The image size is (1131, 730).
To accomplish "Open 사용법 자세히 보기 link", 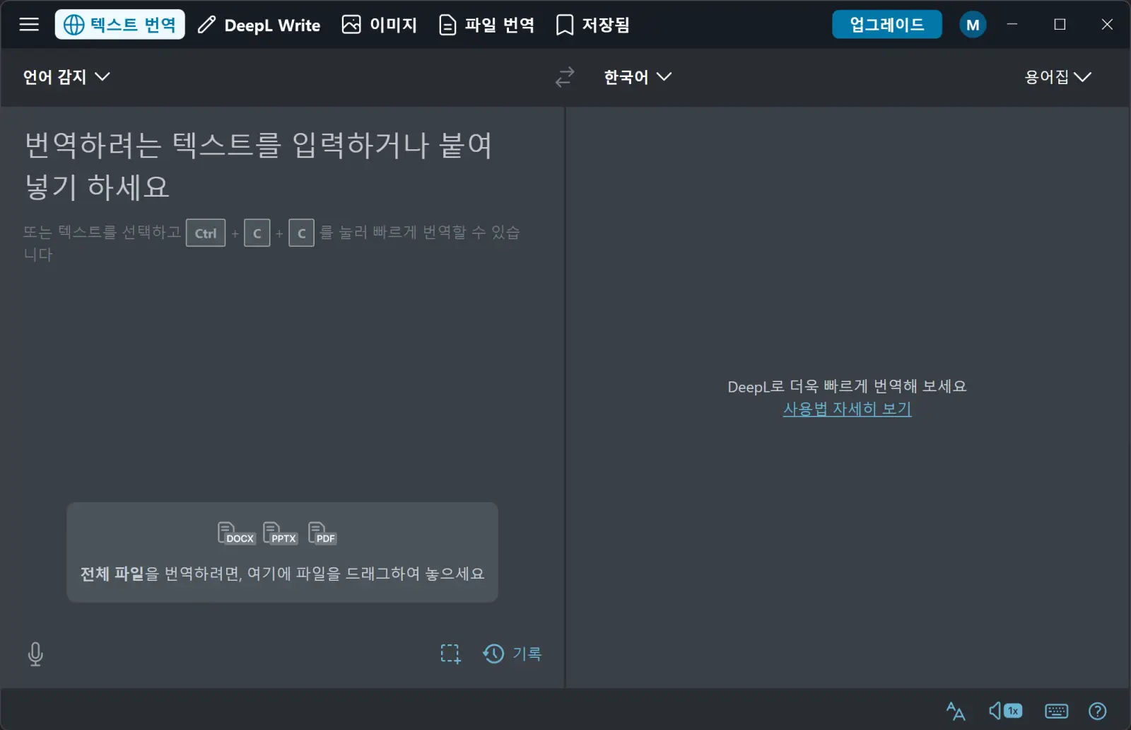I will pos(847,409).
